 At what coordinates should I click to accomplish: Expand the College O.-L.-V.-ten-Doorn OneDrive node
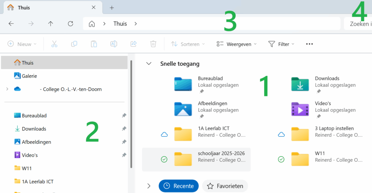tap(7, 89)
